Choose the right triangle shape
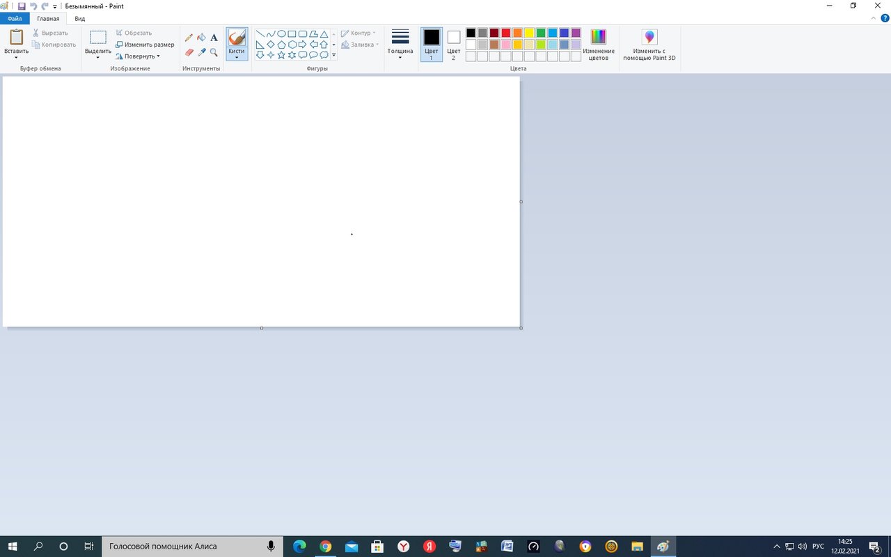The height and width of the screenshot is (557, 891). point(260,45)
